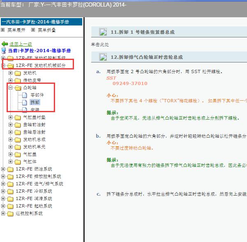Expand the 1ZR-FE 润滑系统 node

(x=3, y=198)
